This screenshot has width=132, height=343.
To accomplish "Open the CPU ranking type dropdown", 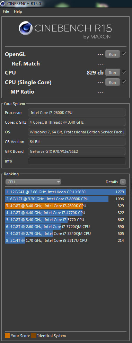I will coord(33,182).
